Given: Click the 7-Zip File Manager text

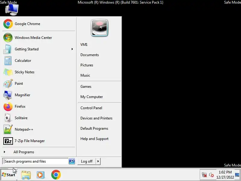Looking at the screenshot, I should click(30, 141).
